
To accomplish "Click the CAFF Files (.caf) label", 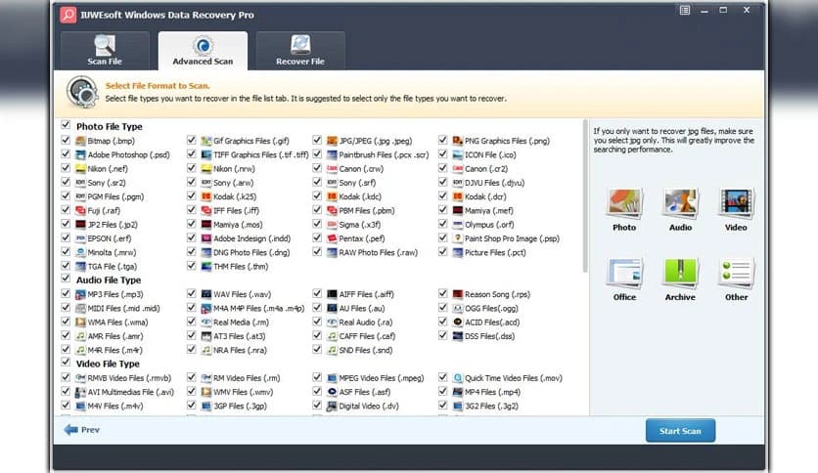I will (367, 336).
